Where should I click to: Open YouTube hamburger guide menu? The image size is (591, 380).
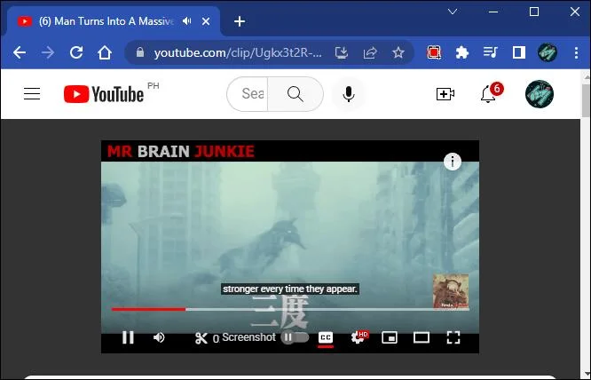(x=32, y=93)
